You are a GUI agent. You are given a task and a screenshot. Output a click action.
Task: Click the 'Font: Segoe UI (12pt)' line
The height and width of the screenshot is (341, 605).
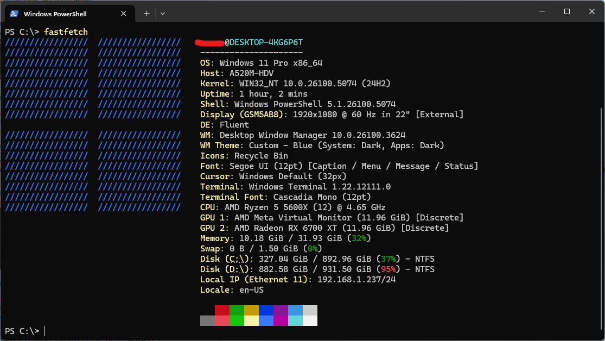click(x=339, y=166)
